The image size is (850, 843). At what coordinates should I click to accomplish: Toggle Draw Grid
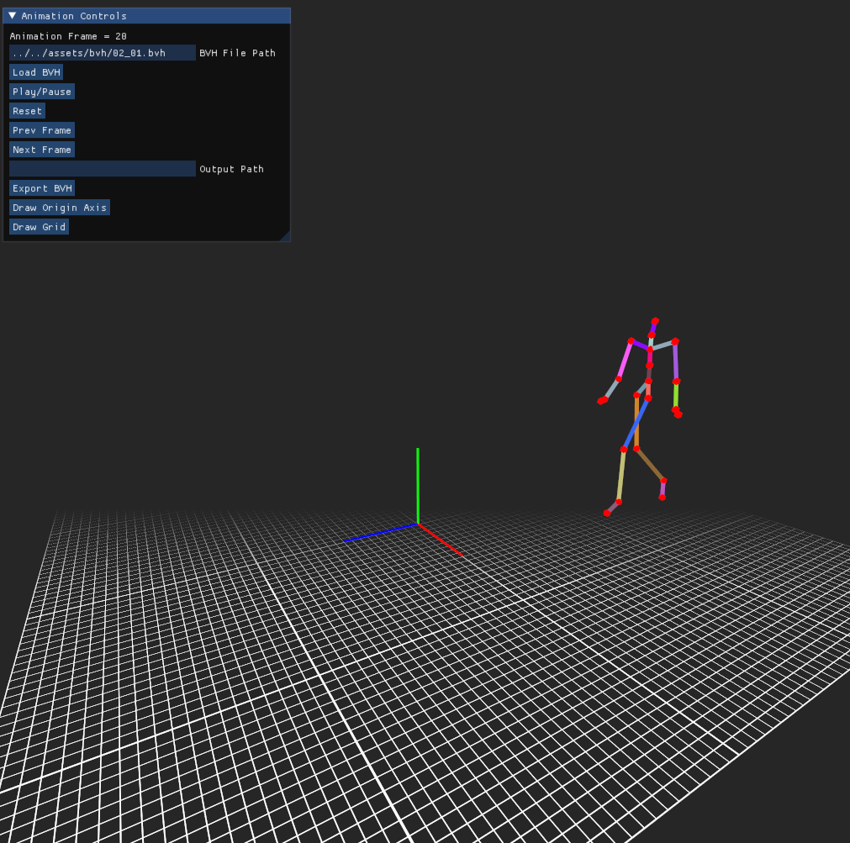[x=39, y=227]
